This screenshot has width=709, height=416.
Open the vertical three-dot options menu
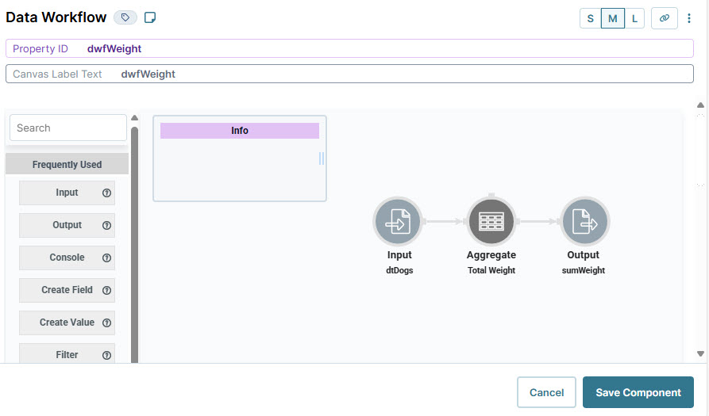tap(688, 18)
